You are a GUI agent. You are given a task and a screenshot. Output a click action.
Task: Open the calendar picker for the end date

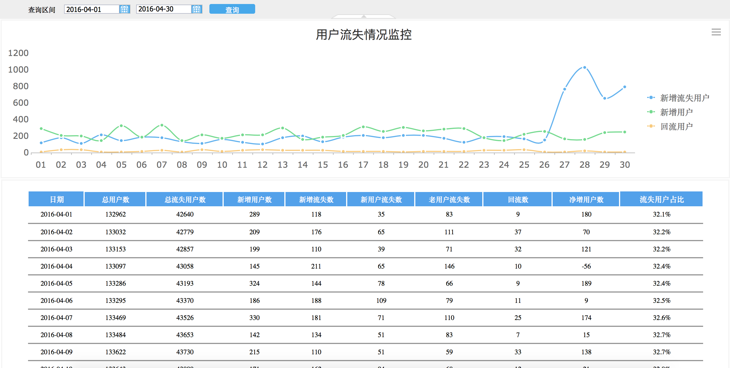click(x=197, y=9)
